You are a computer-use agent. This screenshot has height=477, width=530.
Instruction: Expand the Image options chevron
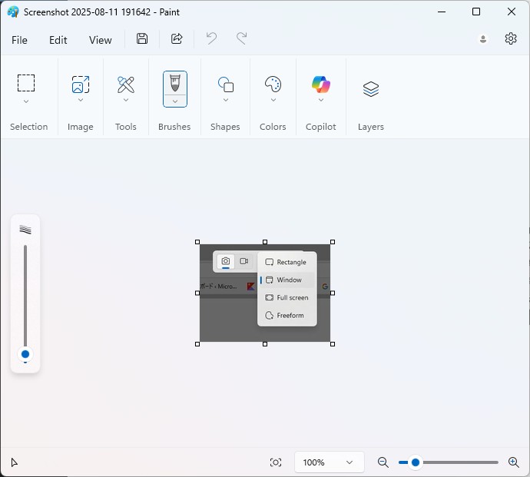point(81,100)
